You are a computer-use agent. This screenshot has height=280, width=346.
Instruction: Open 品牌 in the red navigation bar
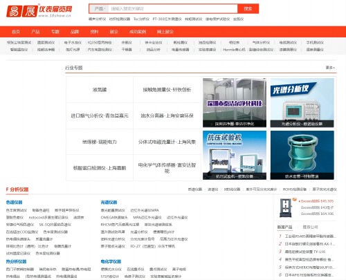pos(75,32)
